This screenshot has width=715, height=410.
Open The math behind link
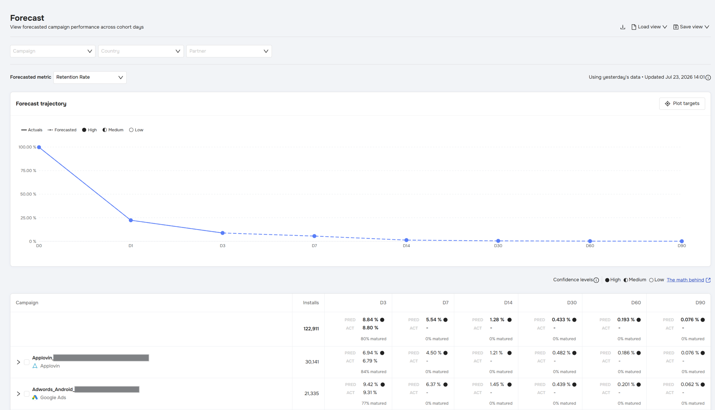689,280
